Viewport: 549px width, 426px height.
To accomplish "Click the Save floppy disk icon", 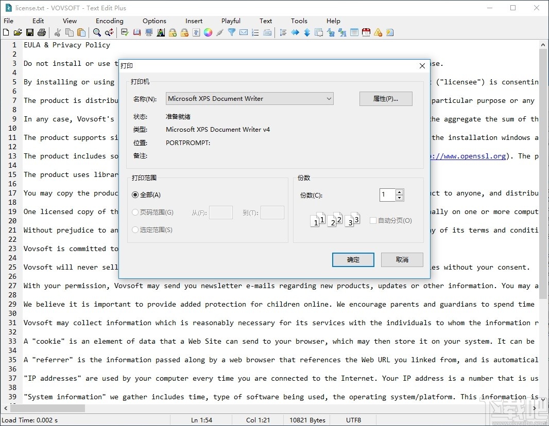I will [x=30, y=32].
